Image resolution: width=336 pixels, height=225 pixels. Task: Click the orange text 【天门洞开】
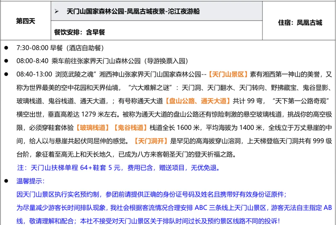151,141
